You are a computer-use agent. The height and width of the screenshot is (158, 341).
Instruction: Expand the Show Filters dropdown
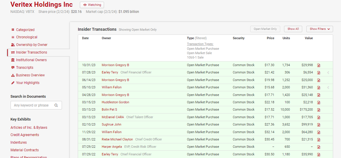[x=320, y=29]
